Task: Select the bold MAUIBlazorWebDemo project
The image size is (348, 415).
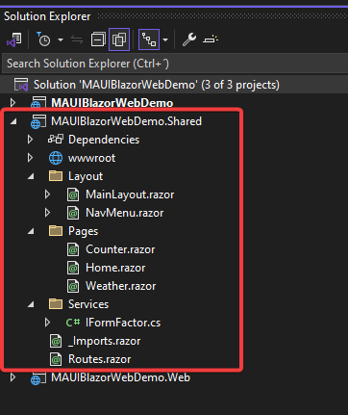Action: (112, 103)
